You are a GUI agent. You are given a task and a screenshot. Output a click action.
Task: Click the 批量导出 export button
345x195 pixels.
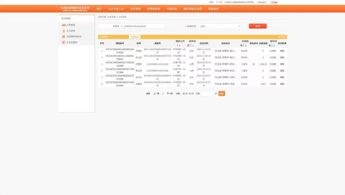pos(135,37)
